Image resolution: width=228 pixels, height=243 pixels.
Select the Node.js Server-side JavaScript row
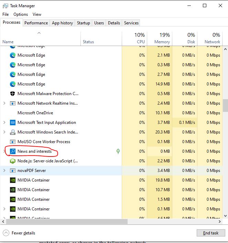(x=111, y=161)
